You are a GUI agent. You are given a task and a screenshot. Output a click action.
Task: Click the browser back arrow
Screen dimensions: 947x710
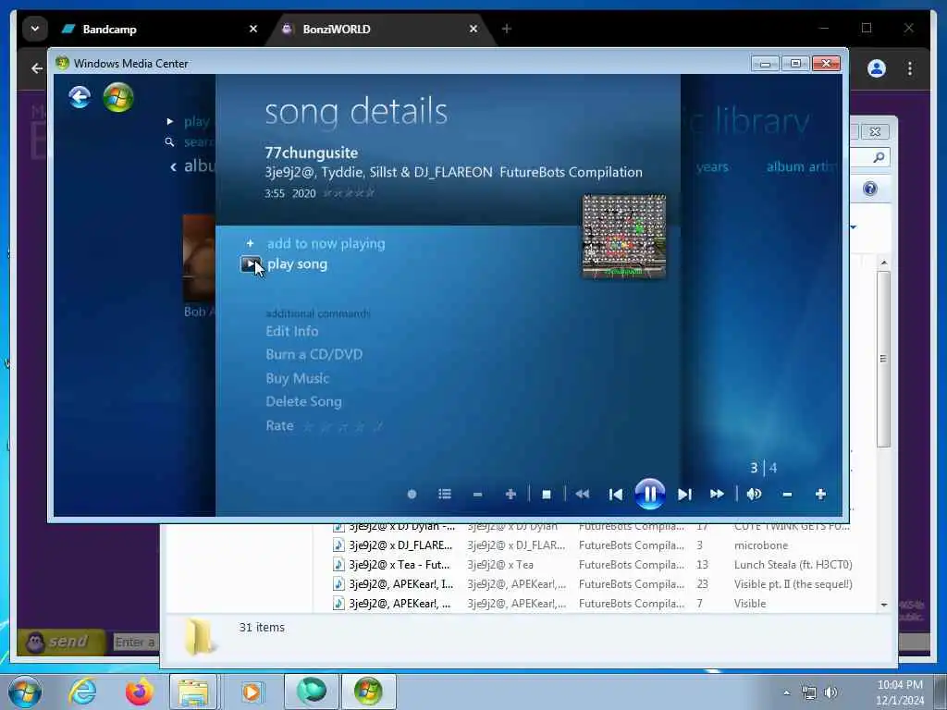click(x=37, y=68)
